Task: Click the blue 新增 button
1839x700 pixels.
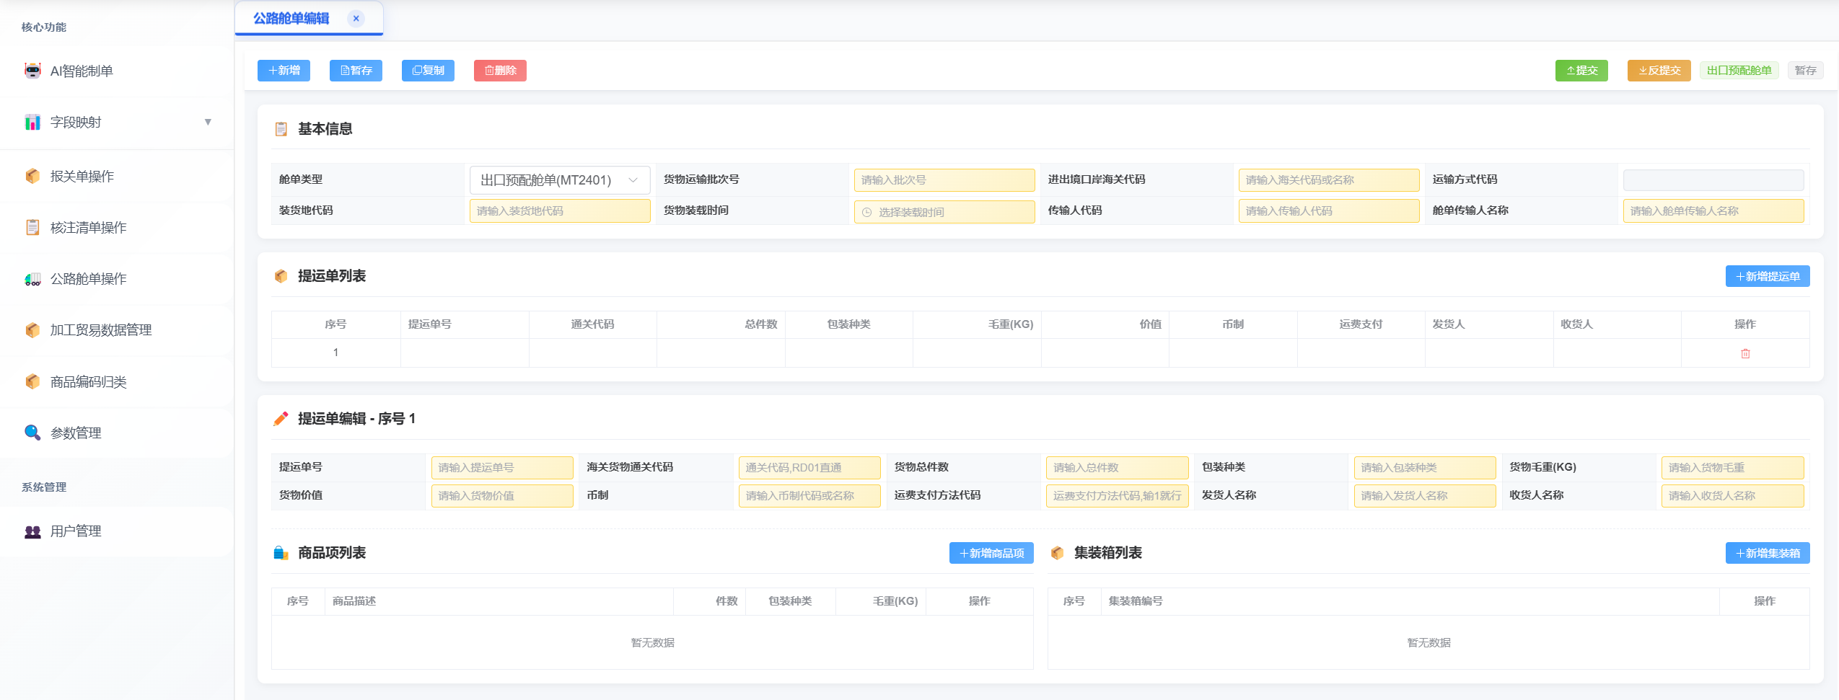Action: pyautogui.click(x=284, y=71)
